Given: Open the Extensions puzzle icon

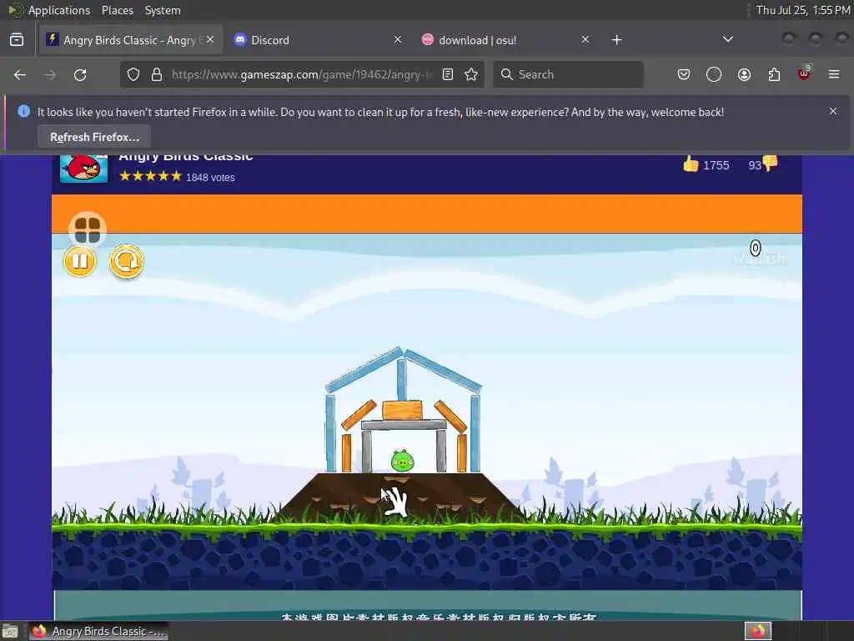Looking at the screenshot, I should point(774,74).
